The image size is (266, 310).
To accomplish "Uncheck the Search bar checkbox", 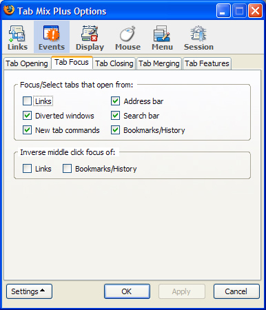I will (x=115, y=116).
